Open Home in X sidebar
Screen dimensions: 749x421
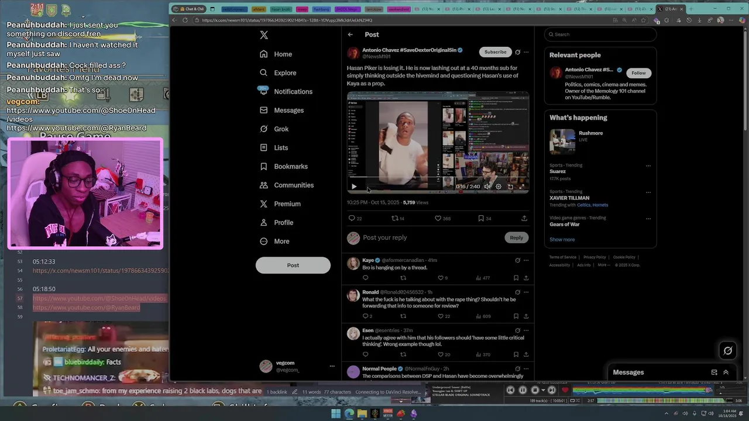(276, 54)
